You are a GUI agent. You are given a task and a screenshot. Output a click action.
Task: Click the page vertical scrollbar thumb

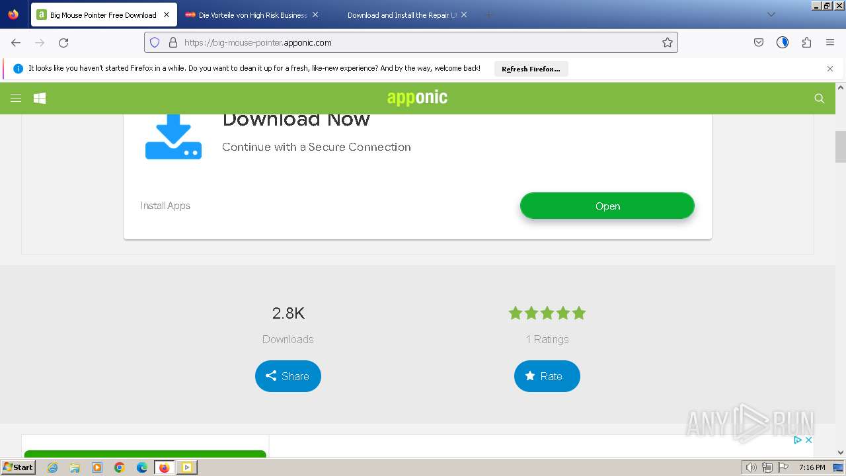point(841,147)
